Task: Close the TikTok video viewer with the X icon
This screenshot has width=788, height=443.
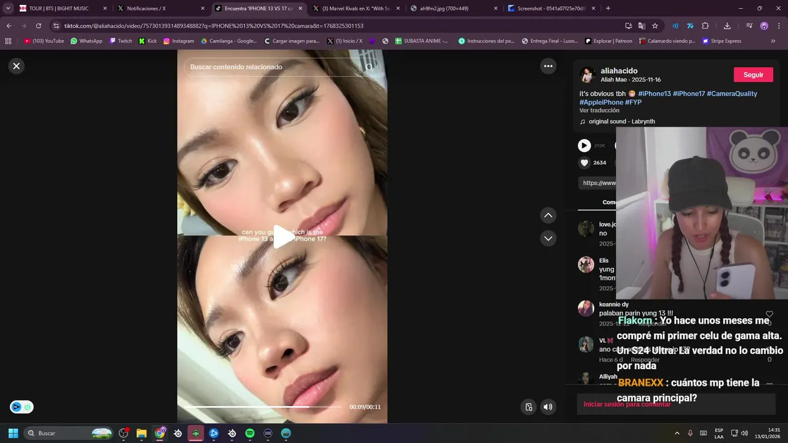Action: click(x=17, y=66)
